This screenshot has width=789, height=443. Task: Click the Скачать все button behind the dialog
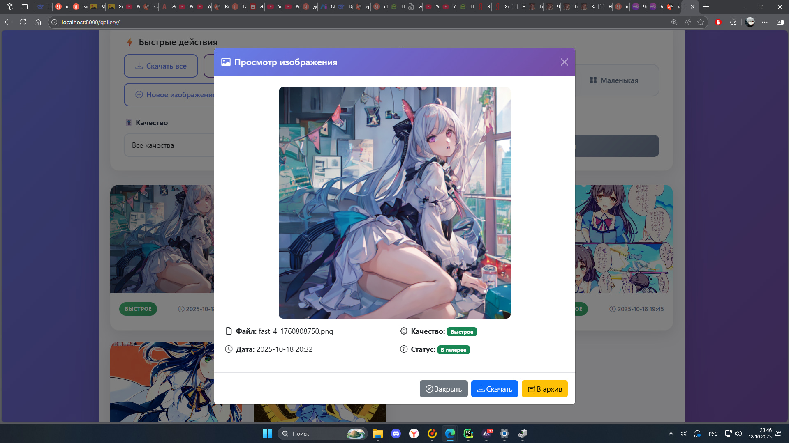click(161, 66)
